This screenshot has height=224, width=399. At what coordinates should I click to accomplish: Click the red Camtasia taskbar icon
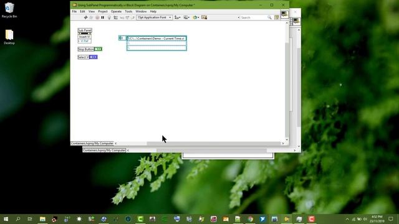click(311, 219)
